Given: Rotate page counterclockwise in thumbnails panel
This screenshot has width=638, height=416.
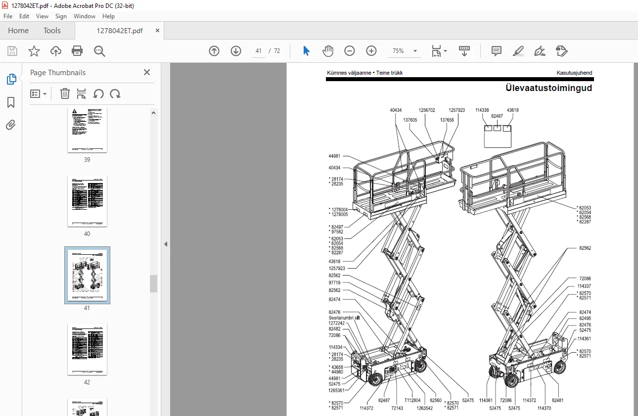Looking at the screenshot, I should tap(98, 93).
